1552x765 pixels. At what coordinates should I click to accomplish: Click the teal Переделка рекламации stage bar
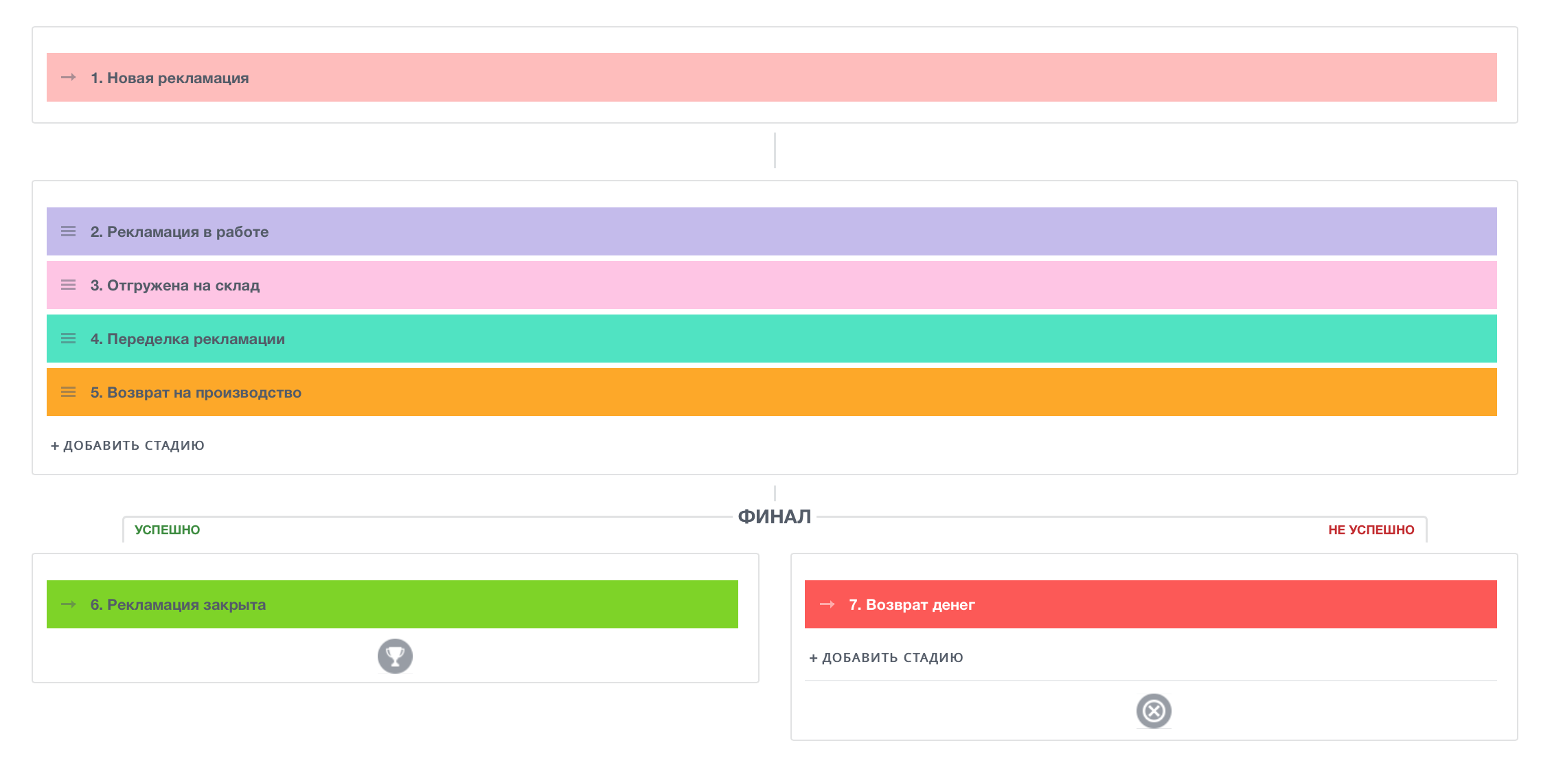click(824, 339)
